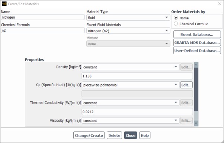Select Order Materials by Chemical Formula radio
The width and height of the screenshot is (224, 143).
point(176,24)
